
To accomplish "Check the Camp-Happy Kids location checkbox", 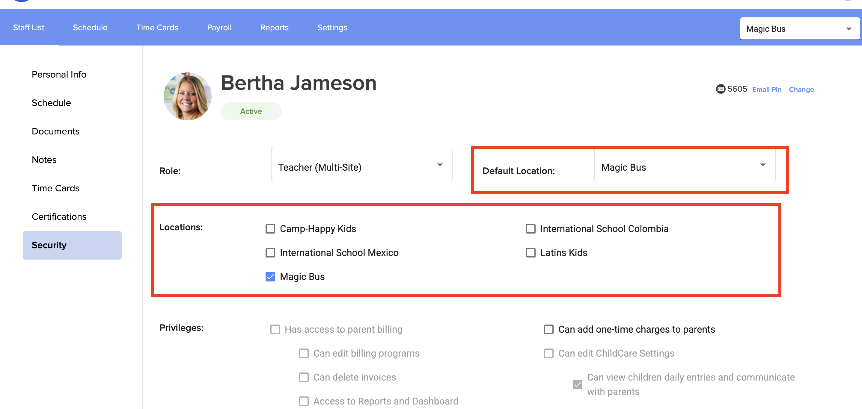I will [270, 229].
